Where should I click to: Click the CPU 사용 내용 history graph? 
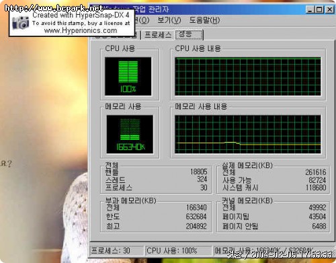coord(248,77)
